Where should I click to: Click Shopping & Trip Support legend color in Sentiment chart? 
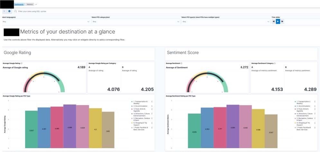pyautogui.click(x=295, y=123)
